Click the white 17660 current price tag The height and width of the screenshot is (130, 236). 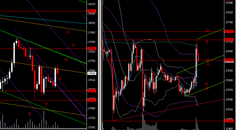point(92,73)
